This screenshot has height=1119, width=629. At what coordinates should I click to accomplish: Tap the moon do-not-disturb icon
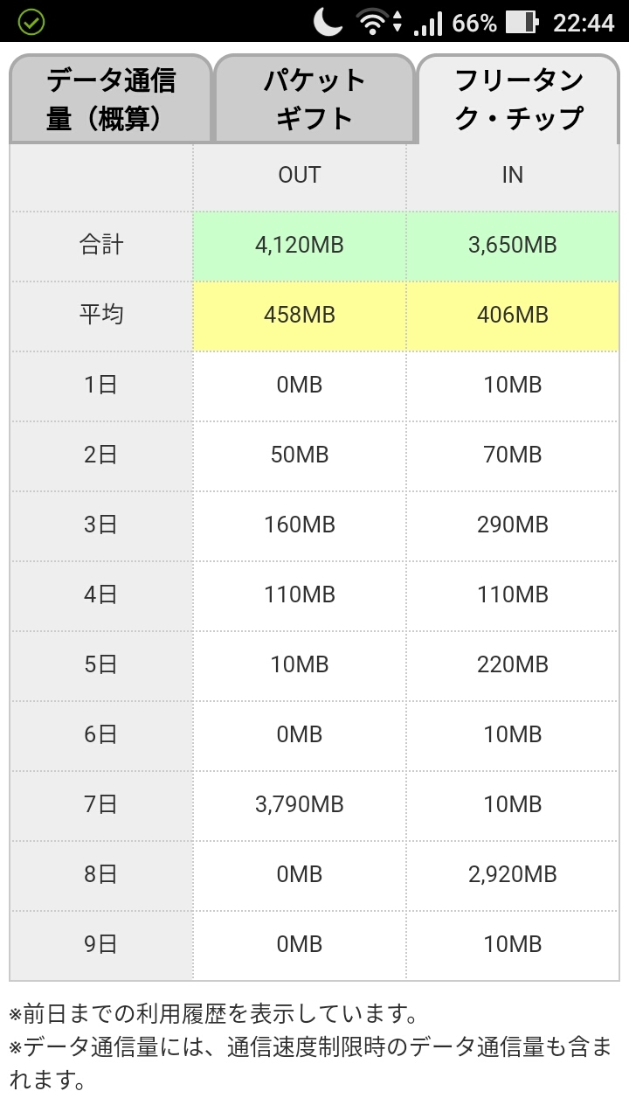(x=328, y=22)
